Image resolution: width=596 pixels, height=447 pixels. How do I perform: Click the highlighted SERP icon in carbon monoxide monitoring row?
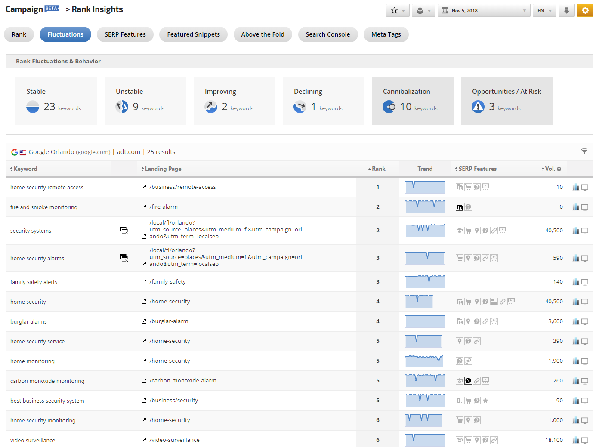[468, 381]
